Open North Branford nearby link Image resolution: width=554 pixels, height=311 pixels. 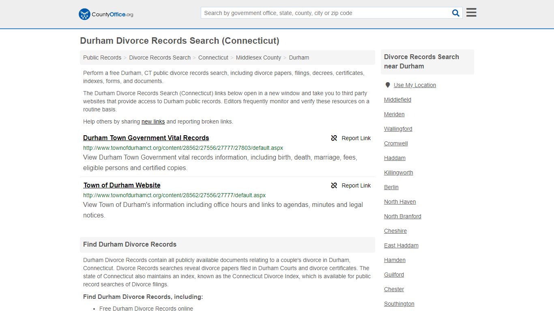403,216
